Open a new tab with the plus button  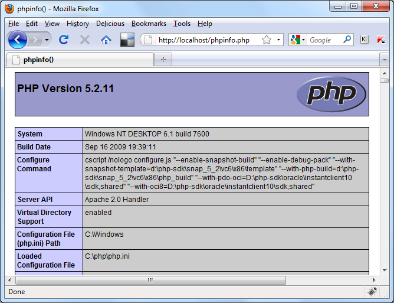[x=163, y=60]
